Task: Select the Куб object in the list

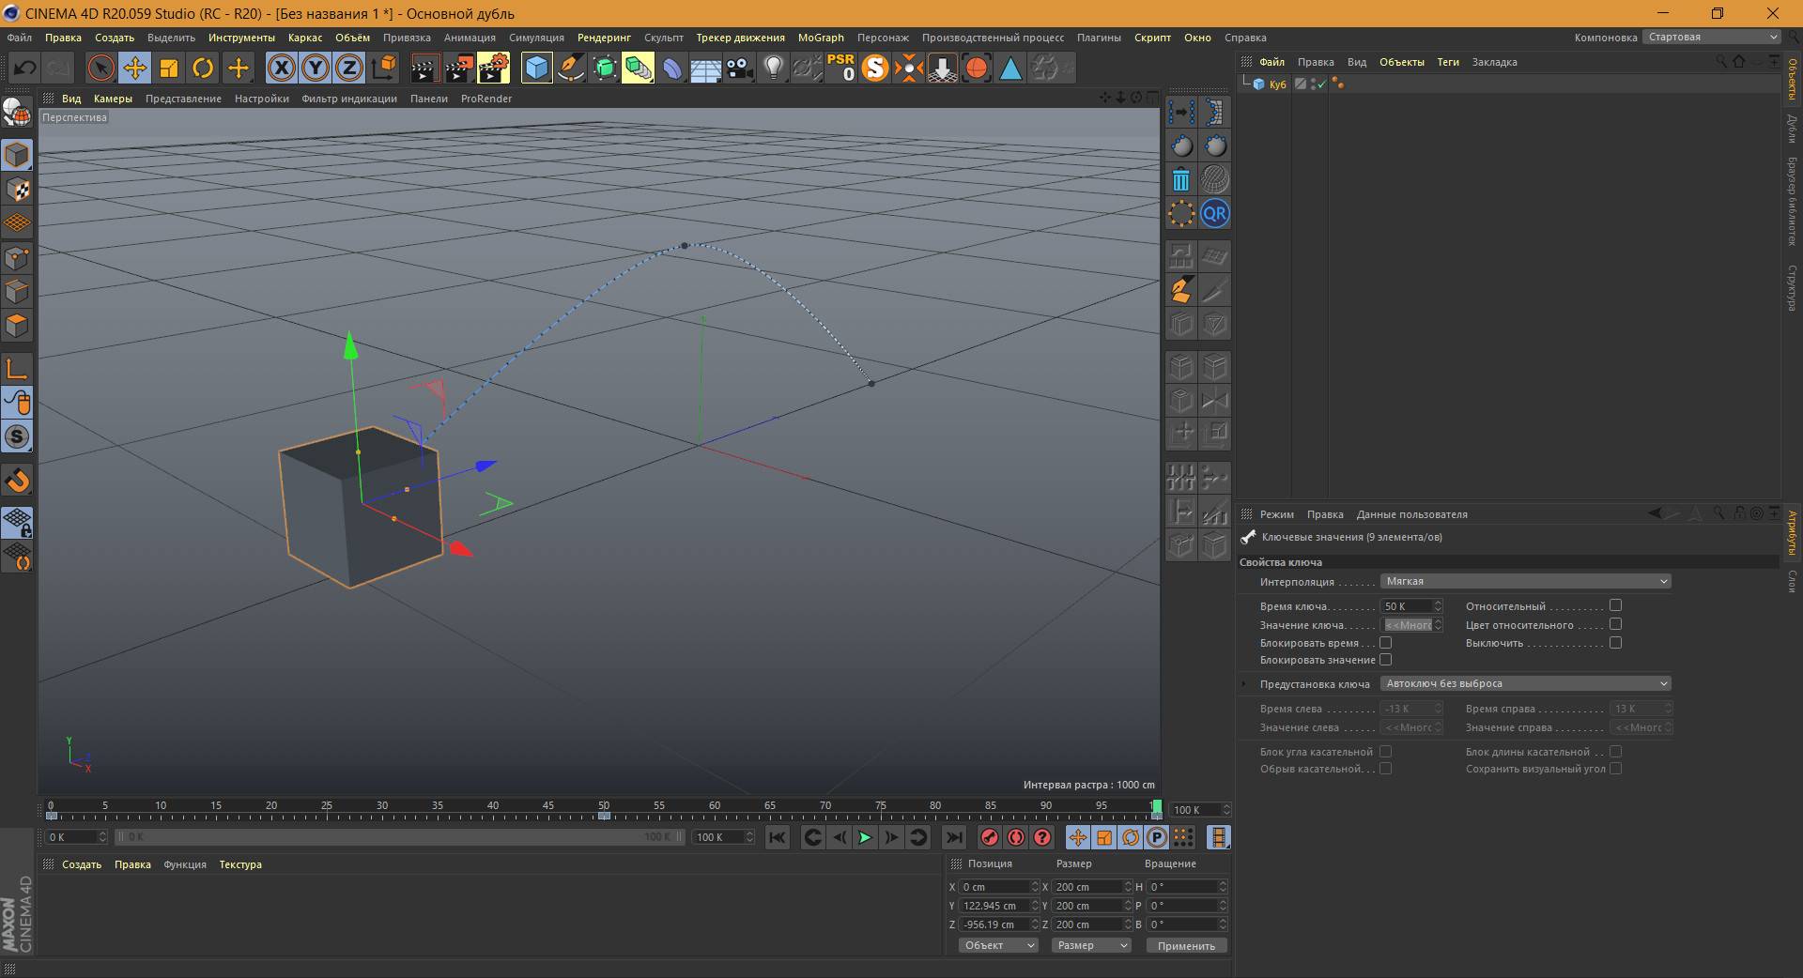Action: (1277, 84)
